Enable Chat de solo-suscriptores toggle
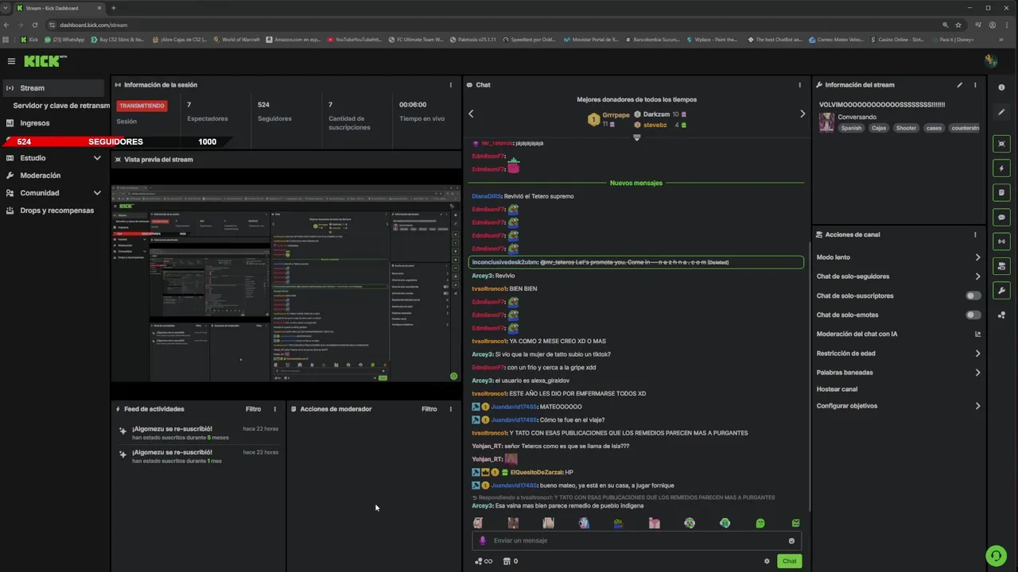This screenshot has height=572, width=1018. (973, 296)
